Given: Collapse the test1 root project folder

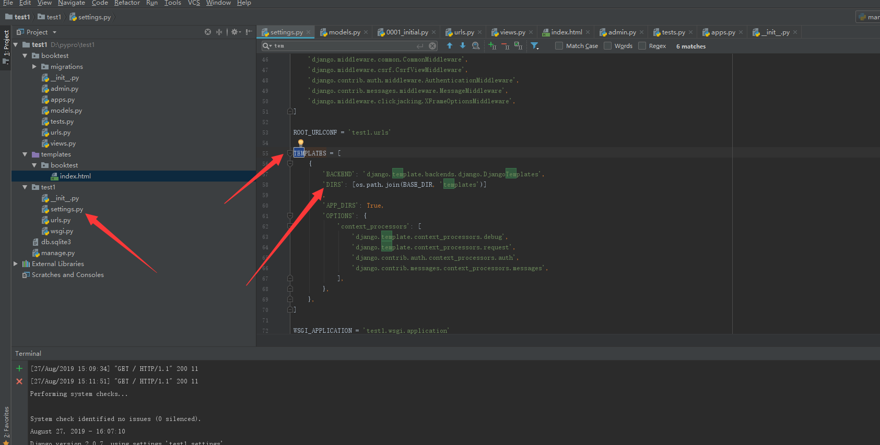Looking at the screenshot, I should [x=16, y=45].
